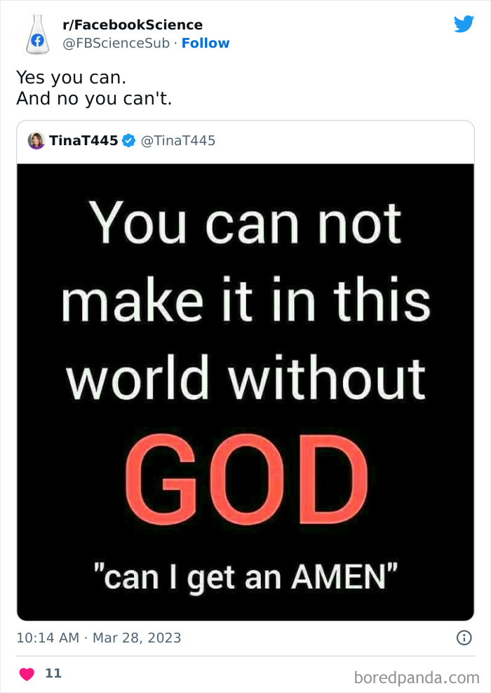The width and height of the screenshot is (491, 693).
Task: Click the 'And no you can't.' line
Action: pyautogui.click(x=94, y=99)
